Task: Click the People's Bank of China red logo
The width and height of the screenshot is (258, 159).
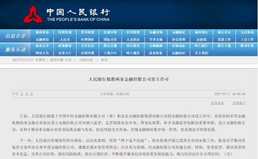Action: pos(33,14)
